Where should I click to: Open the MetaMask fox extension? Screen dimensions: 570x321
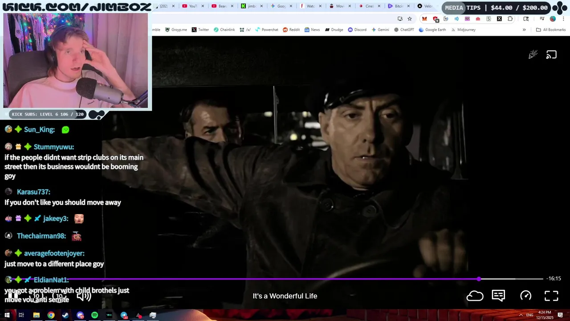pyautogui.click(x=424, y=19)
